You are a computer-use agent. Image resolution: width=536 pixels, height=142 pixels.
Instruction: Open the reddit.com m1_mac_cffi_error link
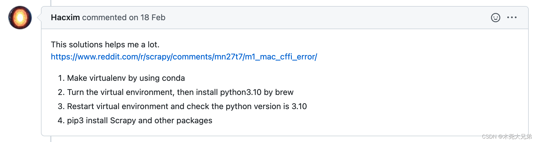click(x=184, y=57)
